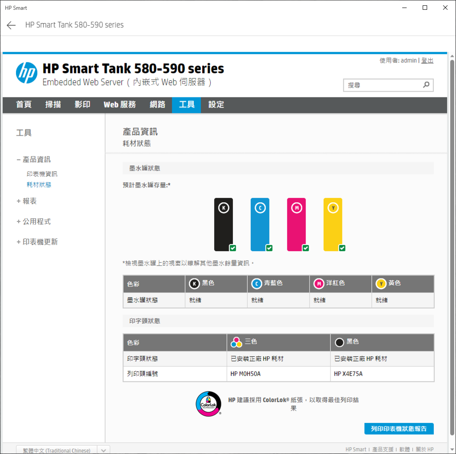Open the HP Smart footer link
This screenshot has width=456, height=454.
point(356,450)
